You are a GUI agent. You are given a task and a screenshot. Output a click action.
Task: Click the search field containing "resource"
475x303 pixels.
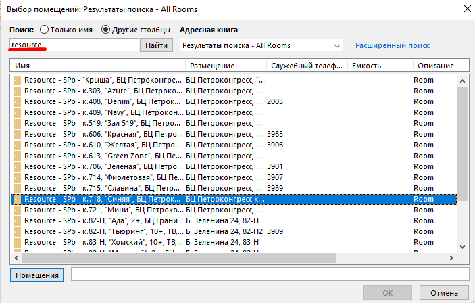(x=74, y=45)
